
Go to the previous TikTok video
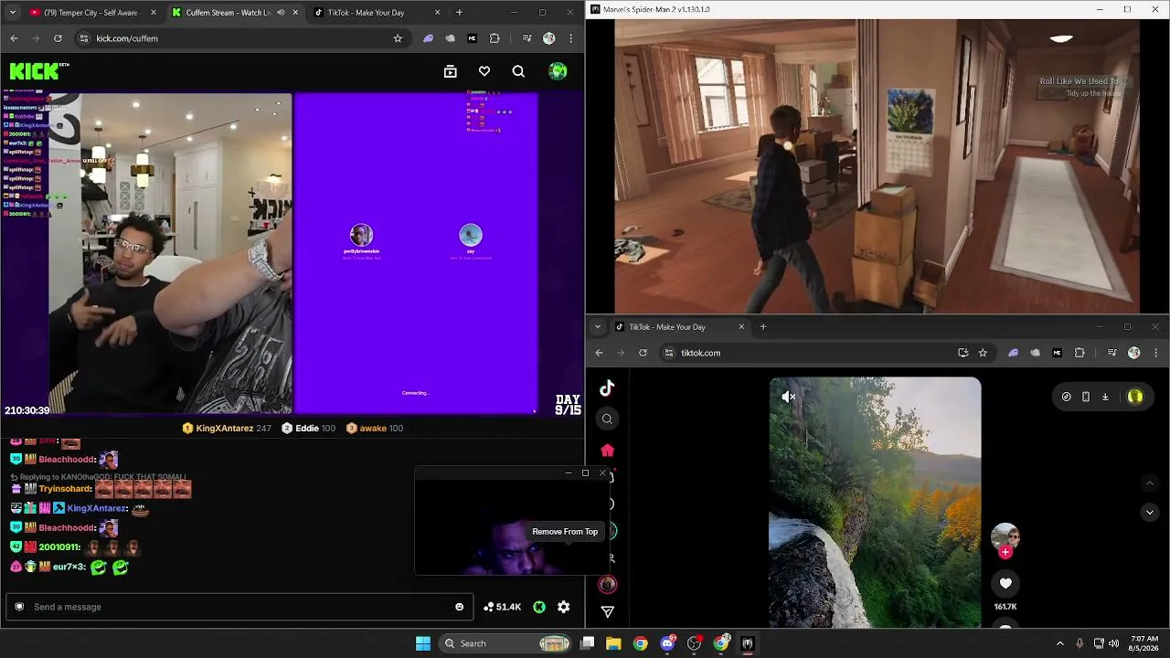pyautogui.click(x=1149, y=483)
